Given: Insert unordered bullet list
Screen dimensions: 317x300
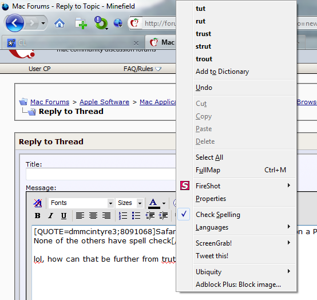Looking at the screenshot, I should 136,216.
